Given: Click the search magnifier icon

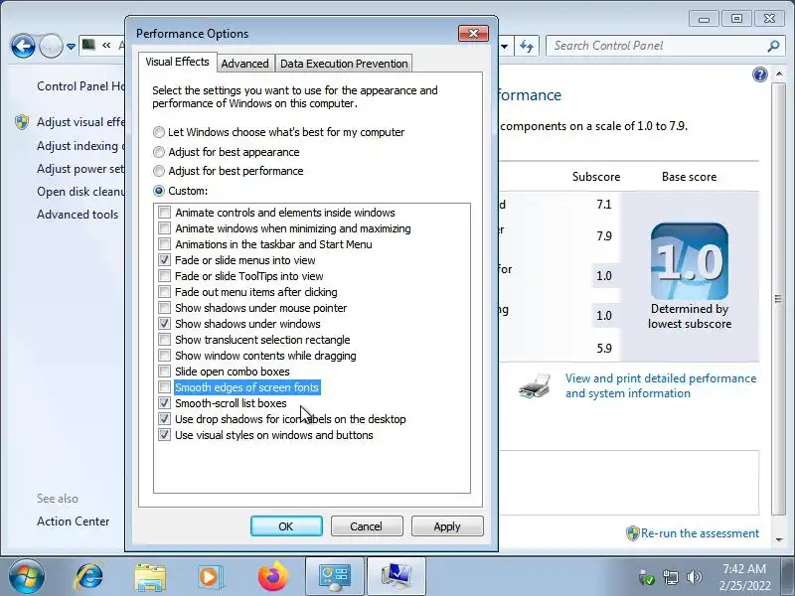Looking at the screenshot, I should [x=773, y=46].
